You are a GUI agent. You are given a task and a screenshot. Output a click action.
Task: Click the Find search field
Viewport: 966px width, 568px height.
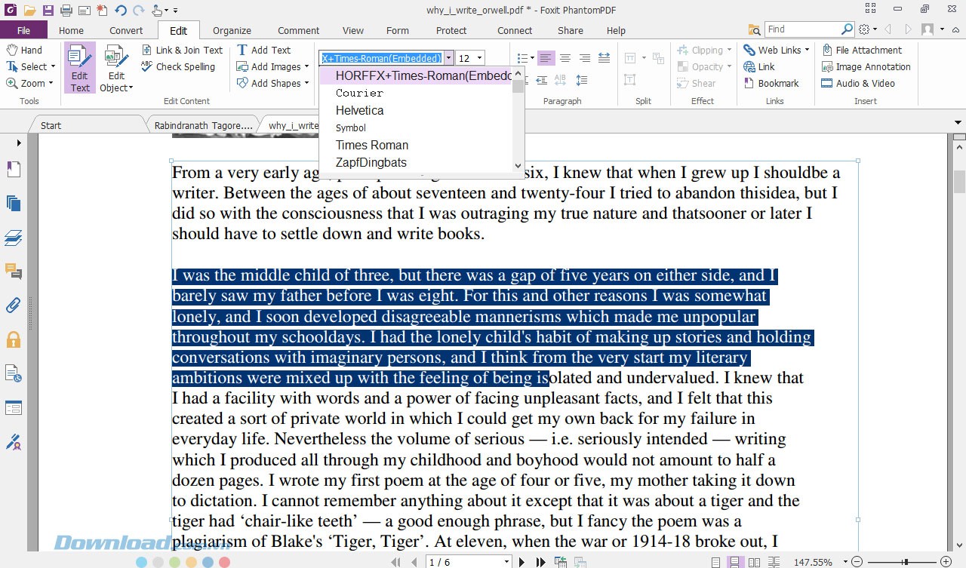[803, 29]
